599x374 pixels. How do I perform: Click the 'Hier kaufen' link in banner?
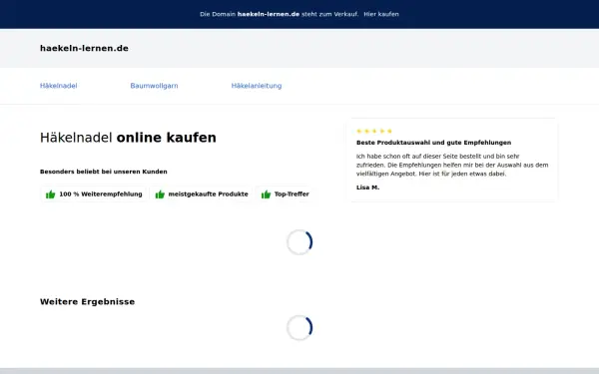381,14
